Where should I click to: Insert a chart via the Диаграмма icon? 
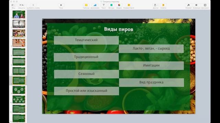[x=95, y=5]
